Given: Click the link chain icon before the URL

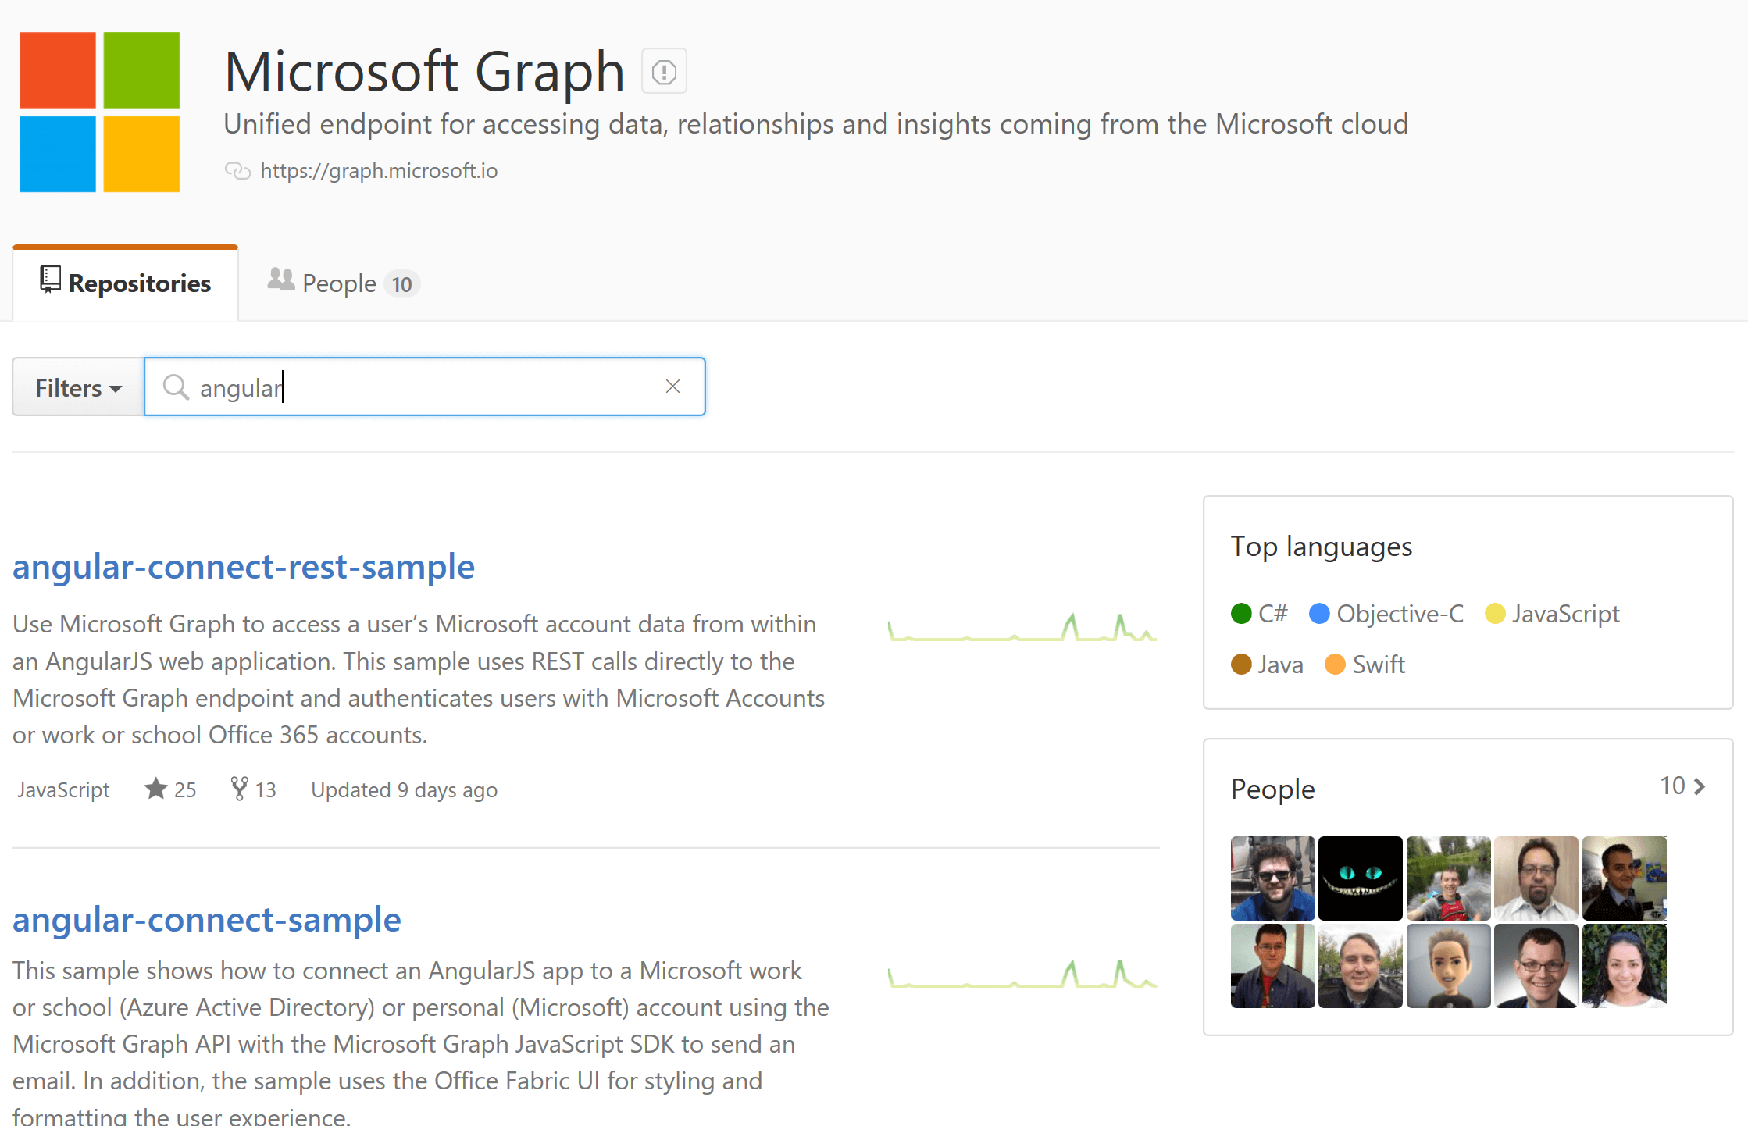Looking at the screenshot, I should pos(237,170).
